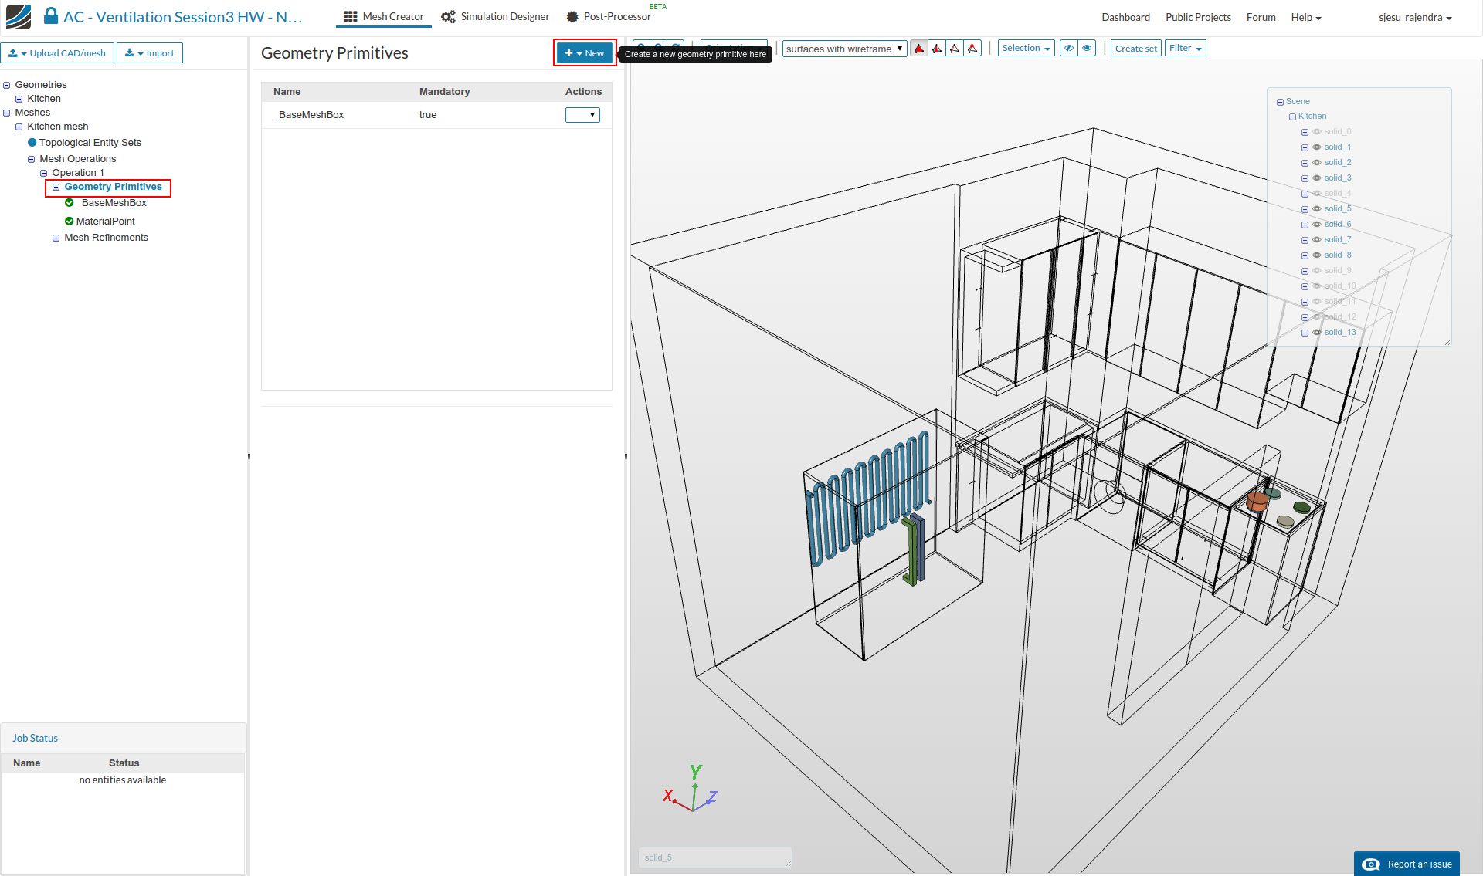Viewport: 1483px width, 876px height.
Task: Select MaterialPoint in mesh tree
Action: point(105,221)
